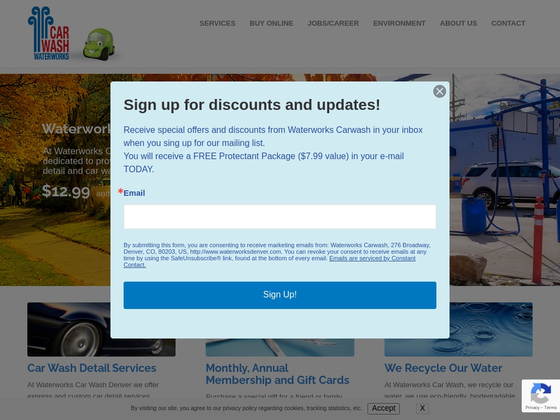The height and width of the screenshot is (420, 560).
Task: Open the Contact page
Action: pyautogui.click(x=508, y=23)
